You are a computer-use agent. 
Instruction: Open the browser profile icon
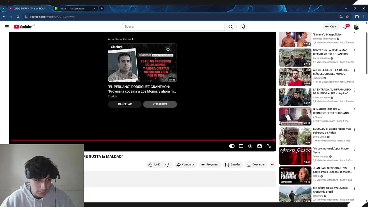357,17
